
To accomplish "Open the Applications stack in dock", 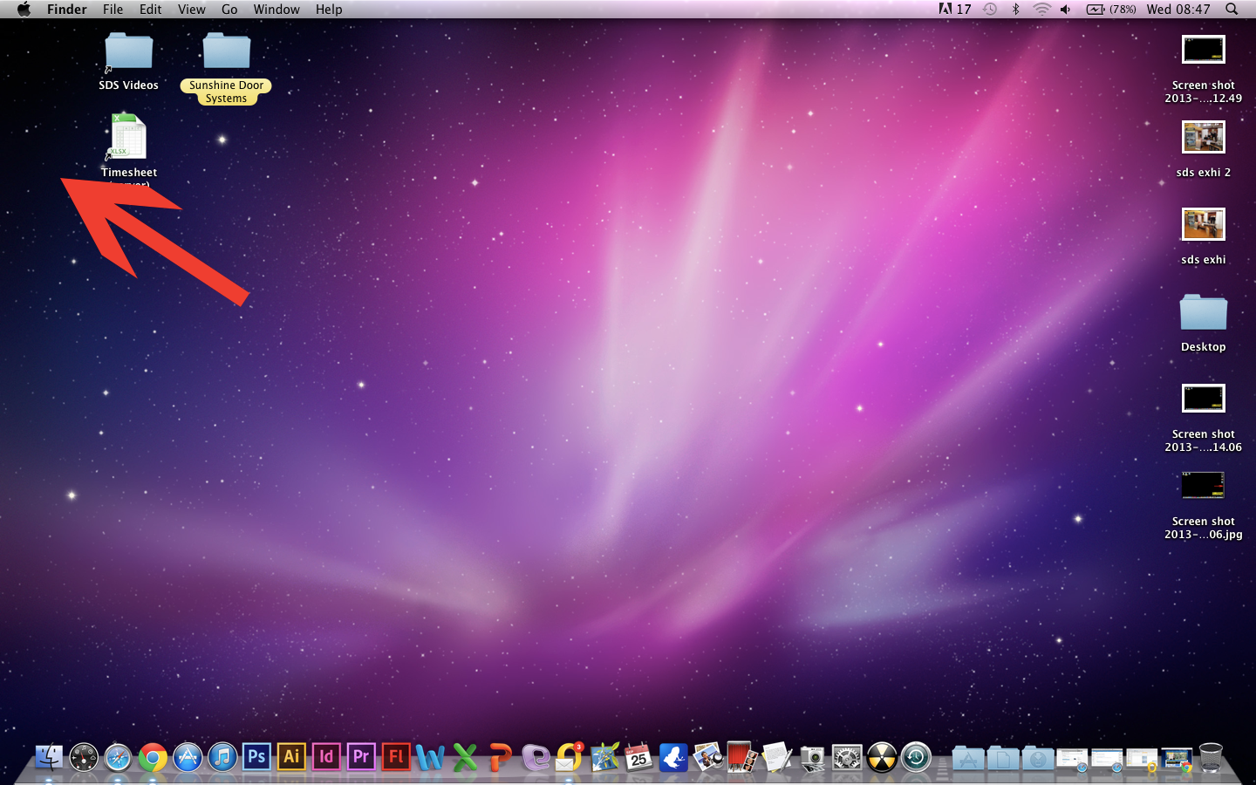I will tap(967, 757).
